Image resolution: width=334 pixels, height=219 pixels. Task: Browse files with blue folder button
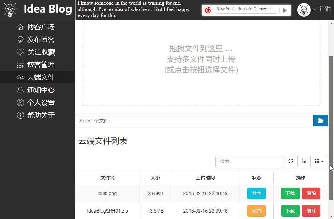coord(321,121)
